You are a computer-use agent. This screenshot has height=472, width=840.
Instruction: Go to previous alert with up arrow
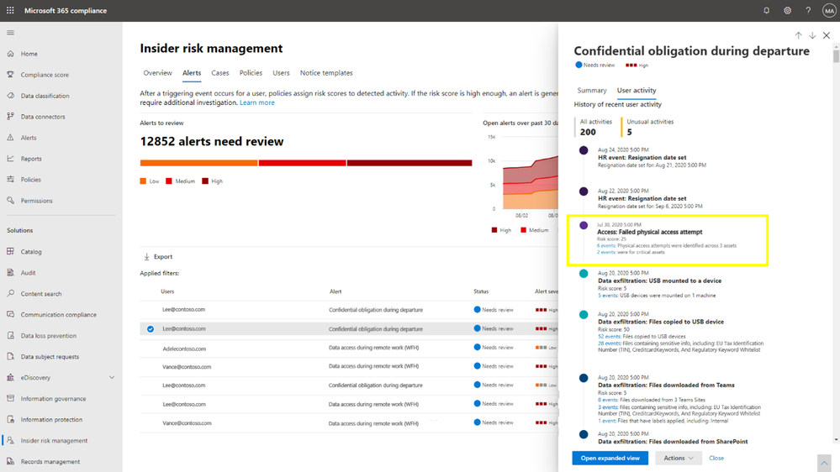coord(798,35)
